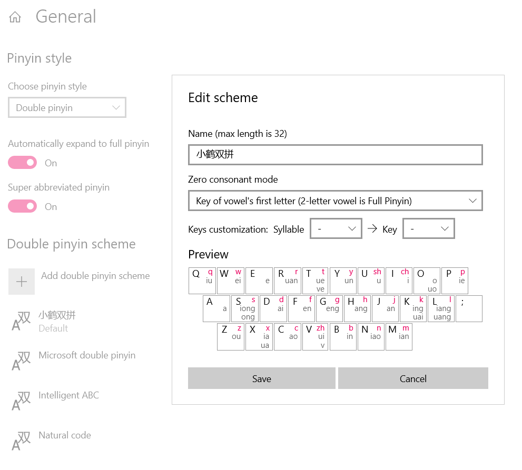Image resolution: width=522 pixels, height=470 pixels.
Task: Click the semicolon key in preview keyboard
Action: pyautogui.click(x=469, y=308)
